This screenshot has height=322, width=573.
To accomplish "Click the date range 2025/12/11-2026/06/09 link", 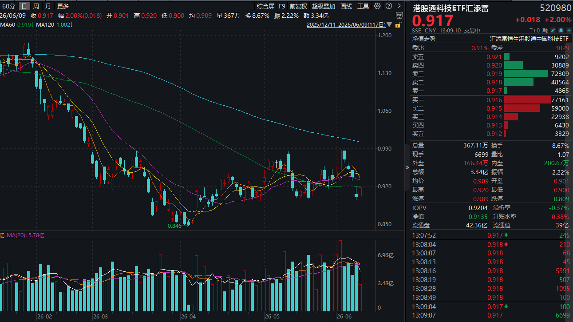I will click(x=346, y=25).
